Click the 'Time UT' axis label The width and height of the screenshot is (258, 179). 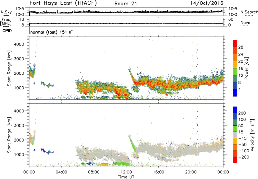pos(126,177)
